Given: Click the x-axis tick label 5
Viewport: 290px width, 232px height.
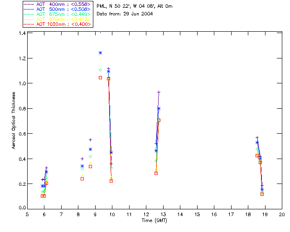Looking at the screenshot, I should 27,214.
